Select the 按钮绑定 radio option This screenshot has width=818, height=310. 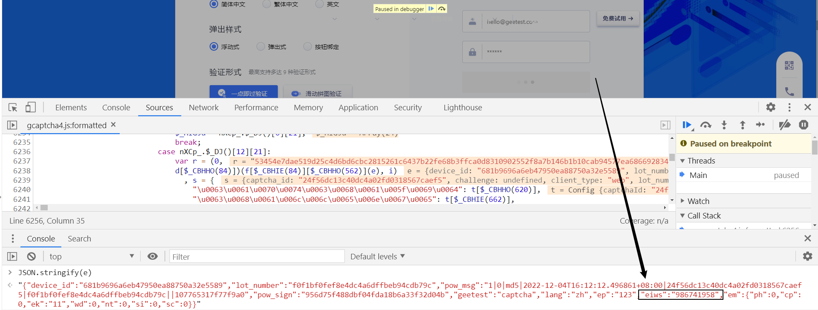click(x=308, y=46)
